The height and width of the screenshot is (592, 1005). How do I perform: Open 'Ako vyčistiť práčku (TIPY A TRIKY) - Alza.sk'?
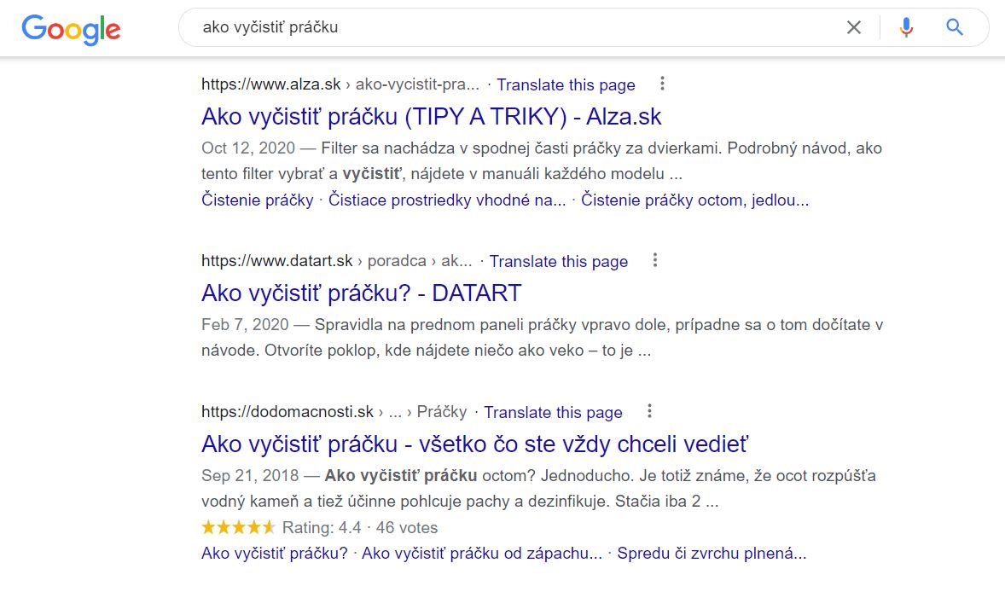pos(432,117)
